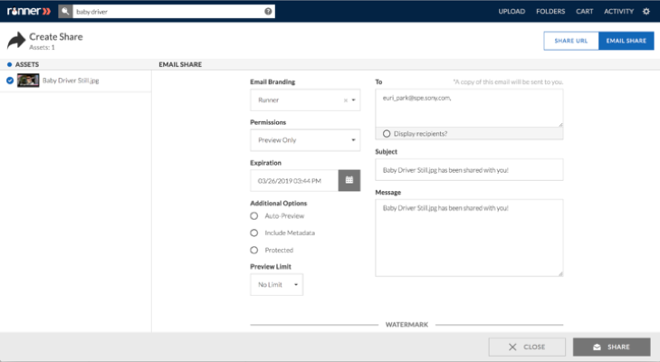Open the Permissions Preview Only dropdown
This screenshot has width=660, height=362.
point(305,140)
